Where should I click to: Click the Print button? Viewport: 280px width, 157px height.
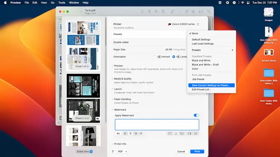click(x=197, y=152)
